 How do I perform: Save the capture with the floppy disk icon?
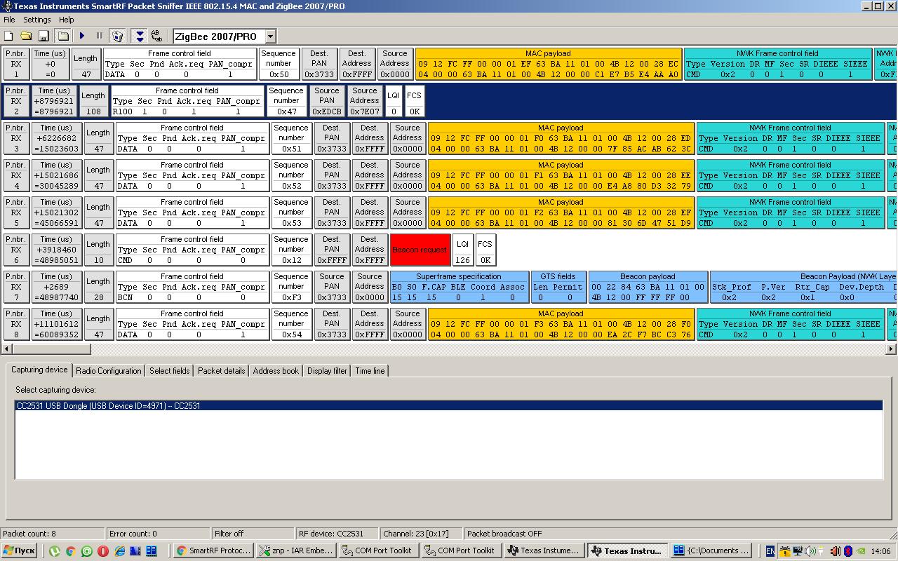click(43, 36)
